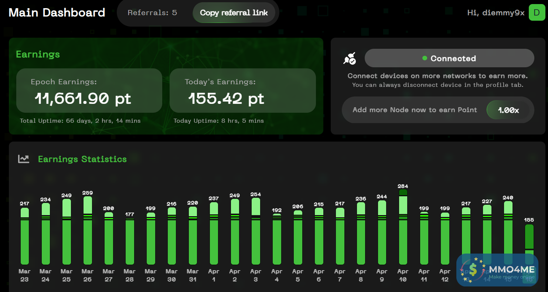Select the Apr 7 bar showing 217
This screenshot has width=548, height=292.
[340, 236]
